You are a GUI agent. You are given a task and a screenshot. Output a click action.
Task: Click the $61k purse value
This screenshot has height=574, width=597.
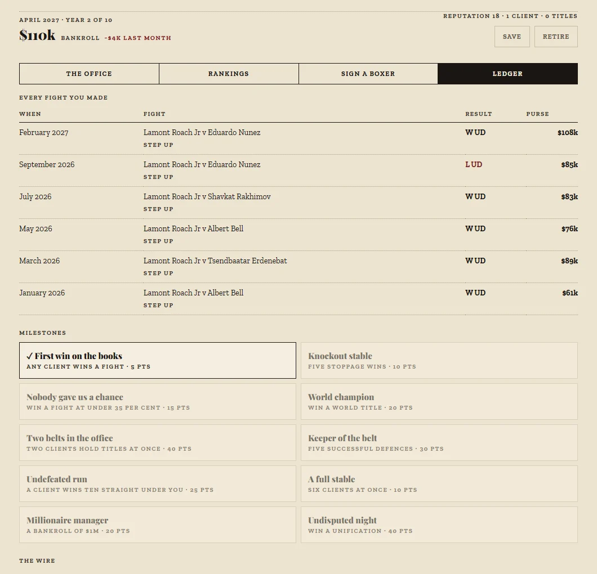tap(570, 293)
